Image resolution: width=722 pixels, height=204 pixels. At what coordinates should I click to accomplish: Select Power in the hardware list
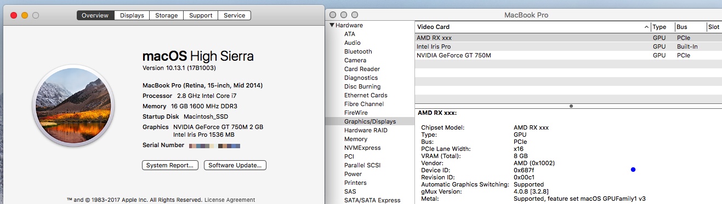(353, 174)
